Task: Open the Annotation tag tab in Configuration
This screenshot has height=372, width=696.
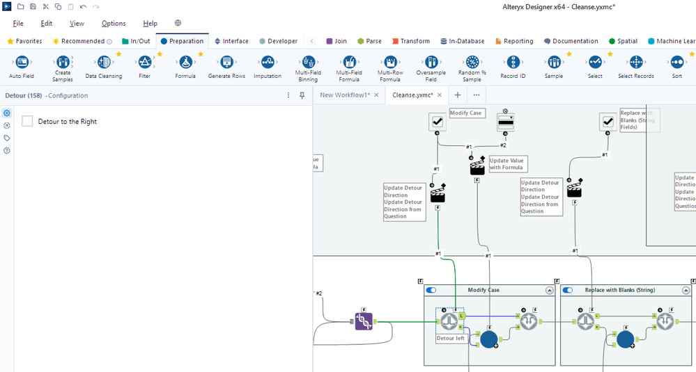Action: (7, 138)
